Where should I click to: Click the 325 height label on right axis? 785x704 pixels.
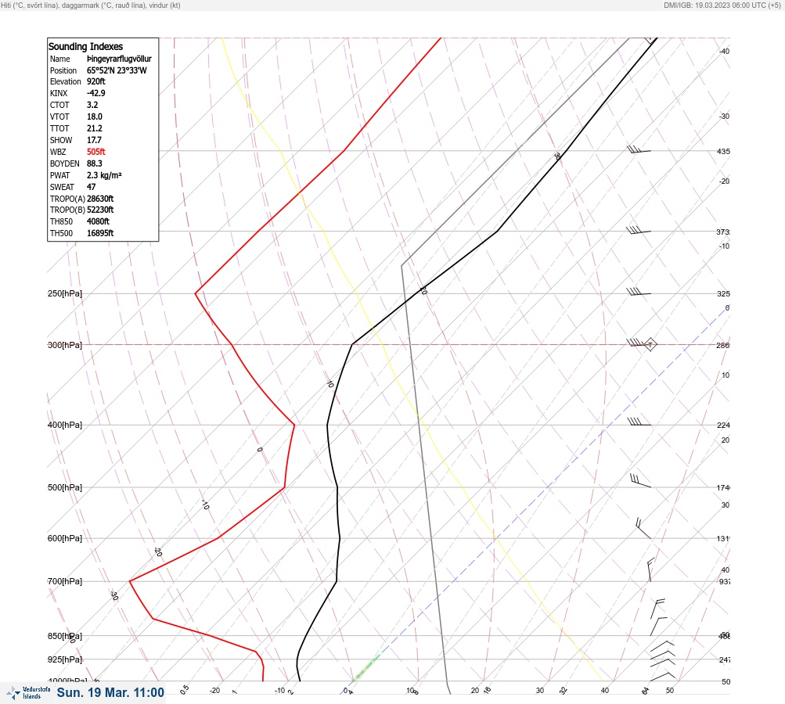click(723, 293)
